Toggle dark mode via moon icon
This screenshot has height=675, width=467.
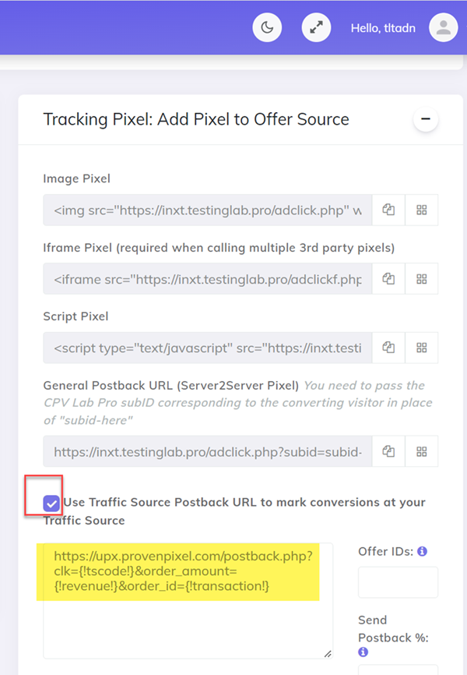(267, 27)
